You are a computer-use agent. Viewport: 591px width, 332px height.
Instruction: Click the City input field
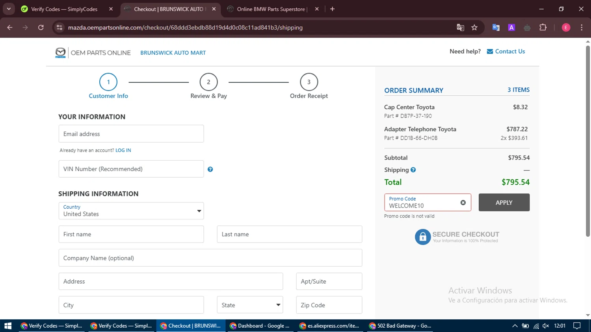(x=131, y=305)
